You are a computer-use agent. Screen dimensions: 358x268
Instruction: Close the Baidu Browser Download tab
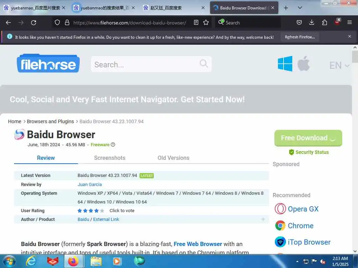[273, 8]
